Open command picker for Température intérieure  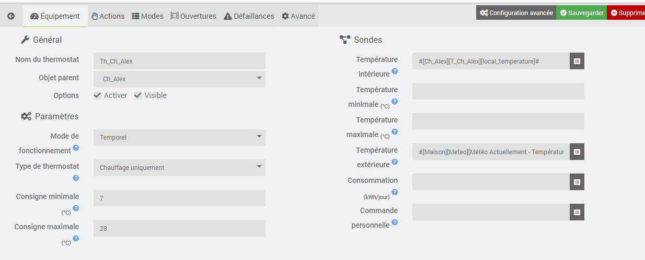(x=577, y=61)
